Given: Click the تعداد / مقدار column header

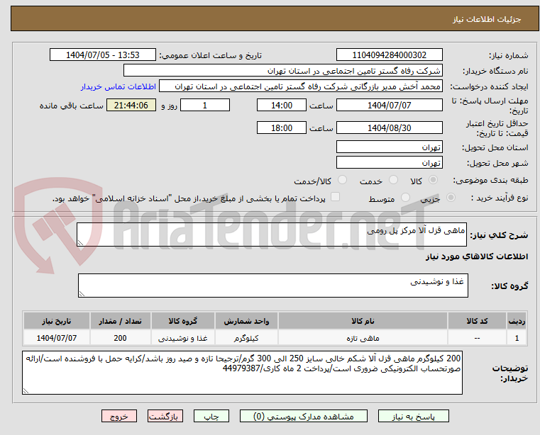Looking at the screenshot, I should [x=120, y=321].
